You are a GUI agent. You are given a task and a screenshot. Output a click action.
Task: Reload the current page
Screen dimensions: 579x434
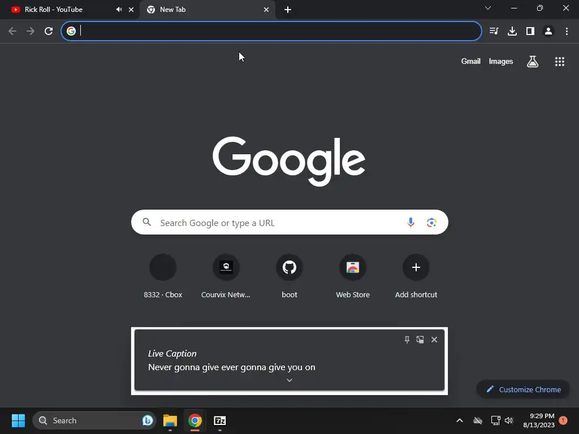[49, 31]
